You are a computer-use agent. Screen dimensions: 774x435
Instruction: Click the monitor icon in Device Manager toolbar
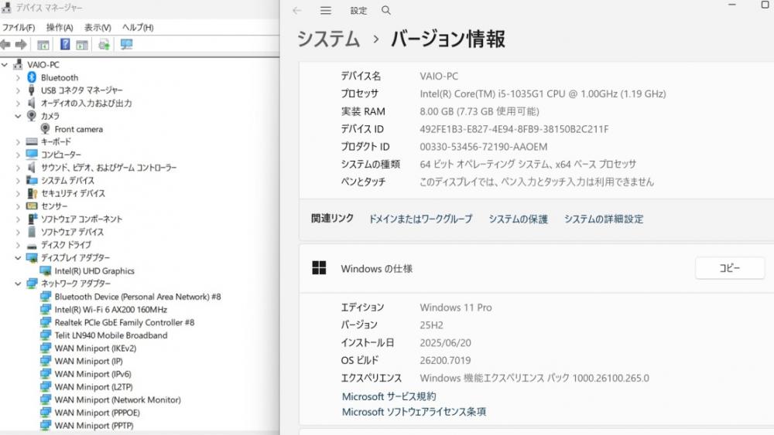126,45
